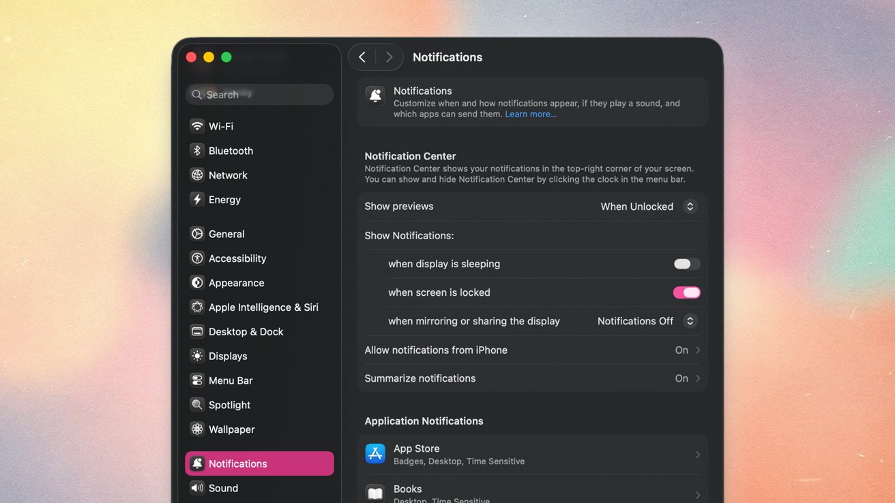Click the App Store icon under Application Notifications
Image resolution: width=895 pixels, height=503 pixels.
[375, 453]
